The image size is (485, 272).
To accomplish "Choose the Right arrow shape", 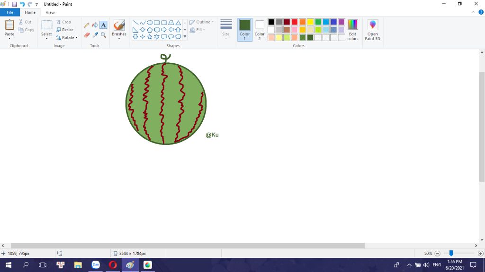I will point(164,30).
